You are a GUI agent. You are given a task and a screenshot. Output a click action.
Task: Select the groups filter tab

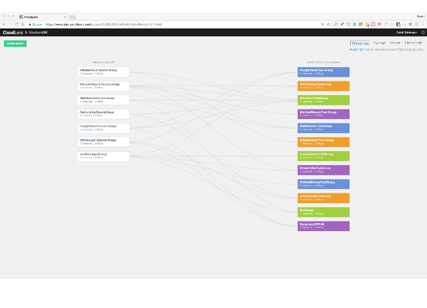pyautogui.click(x=380, y=43)
